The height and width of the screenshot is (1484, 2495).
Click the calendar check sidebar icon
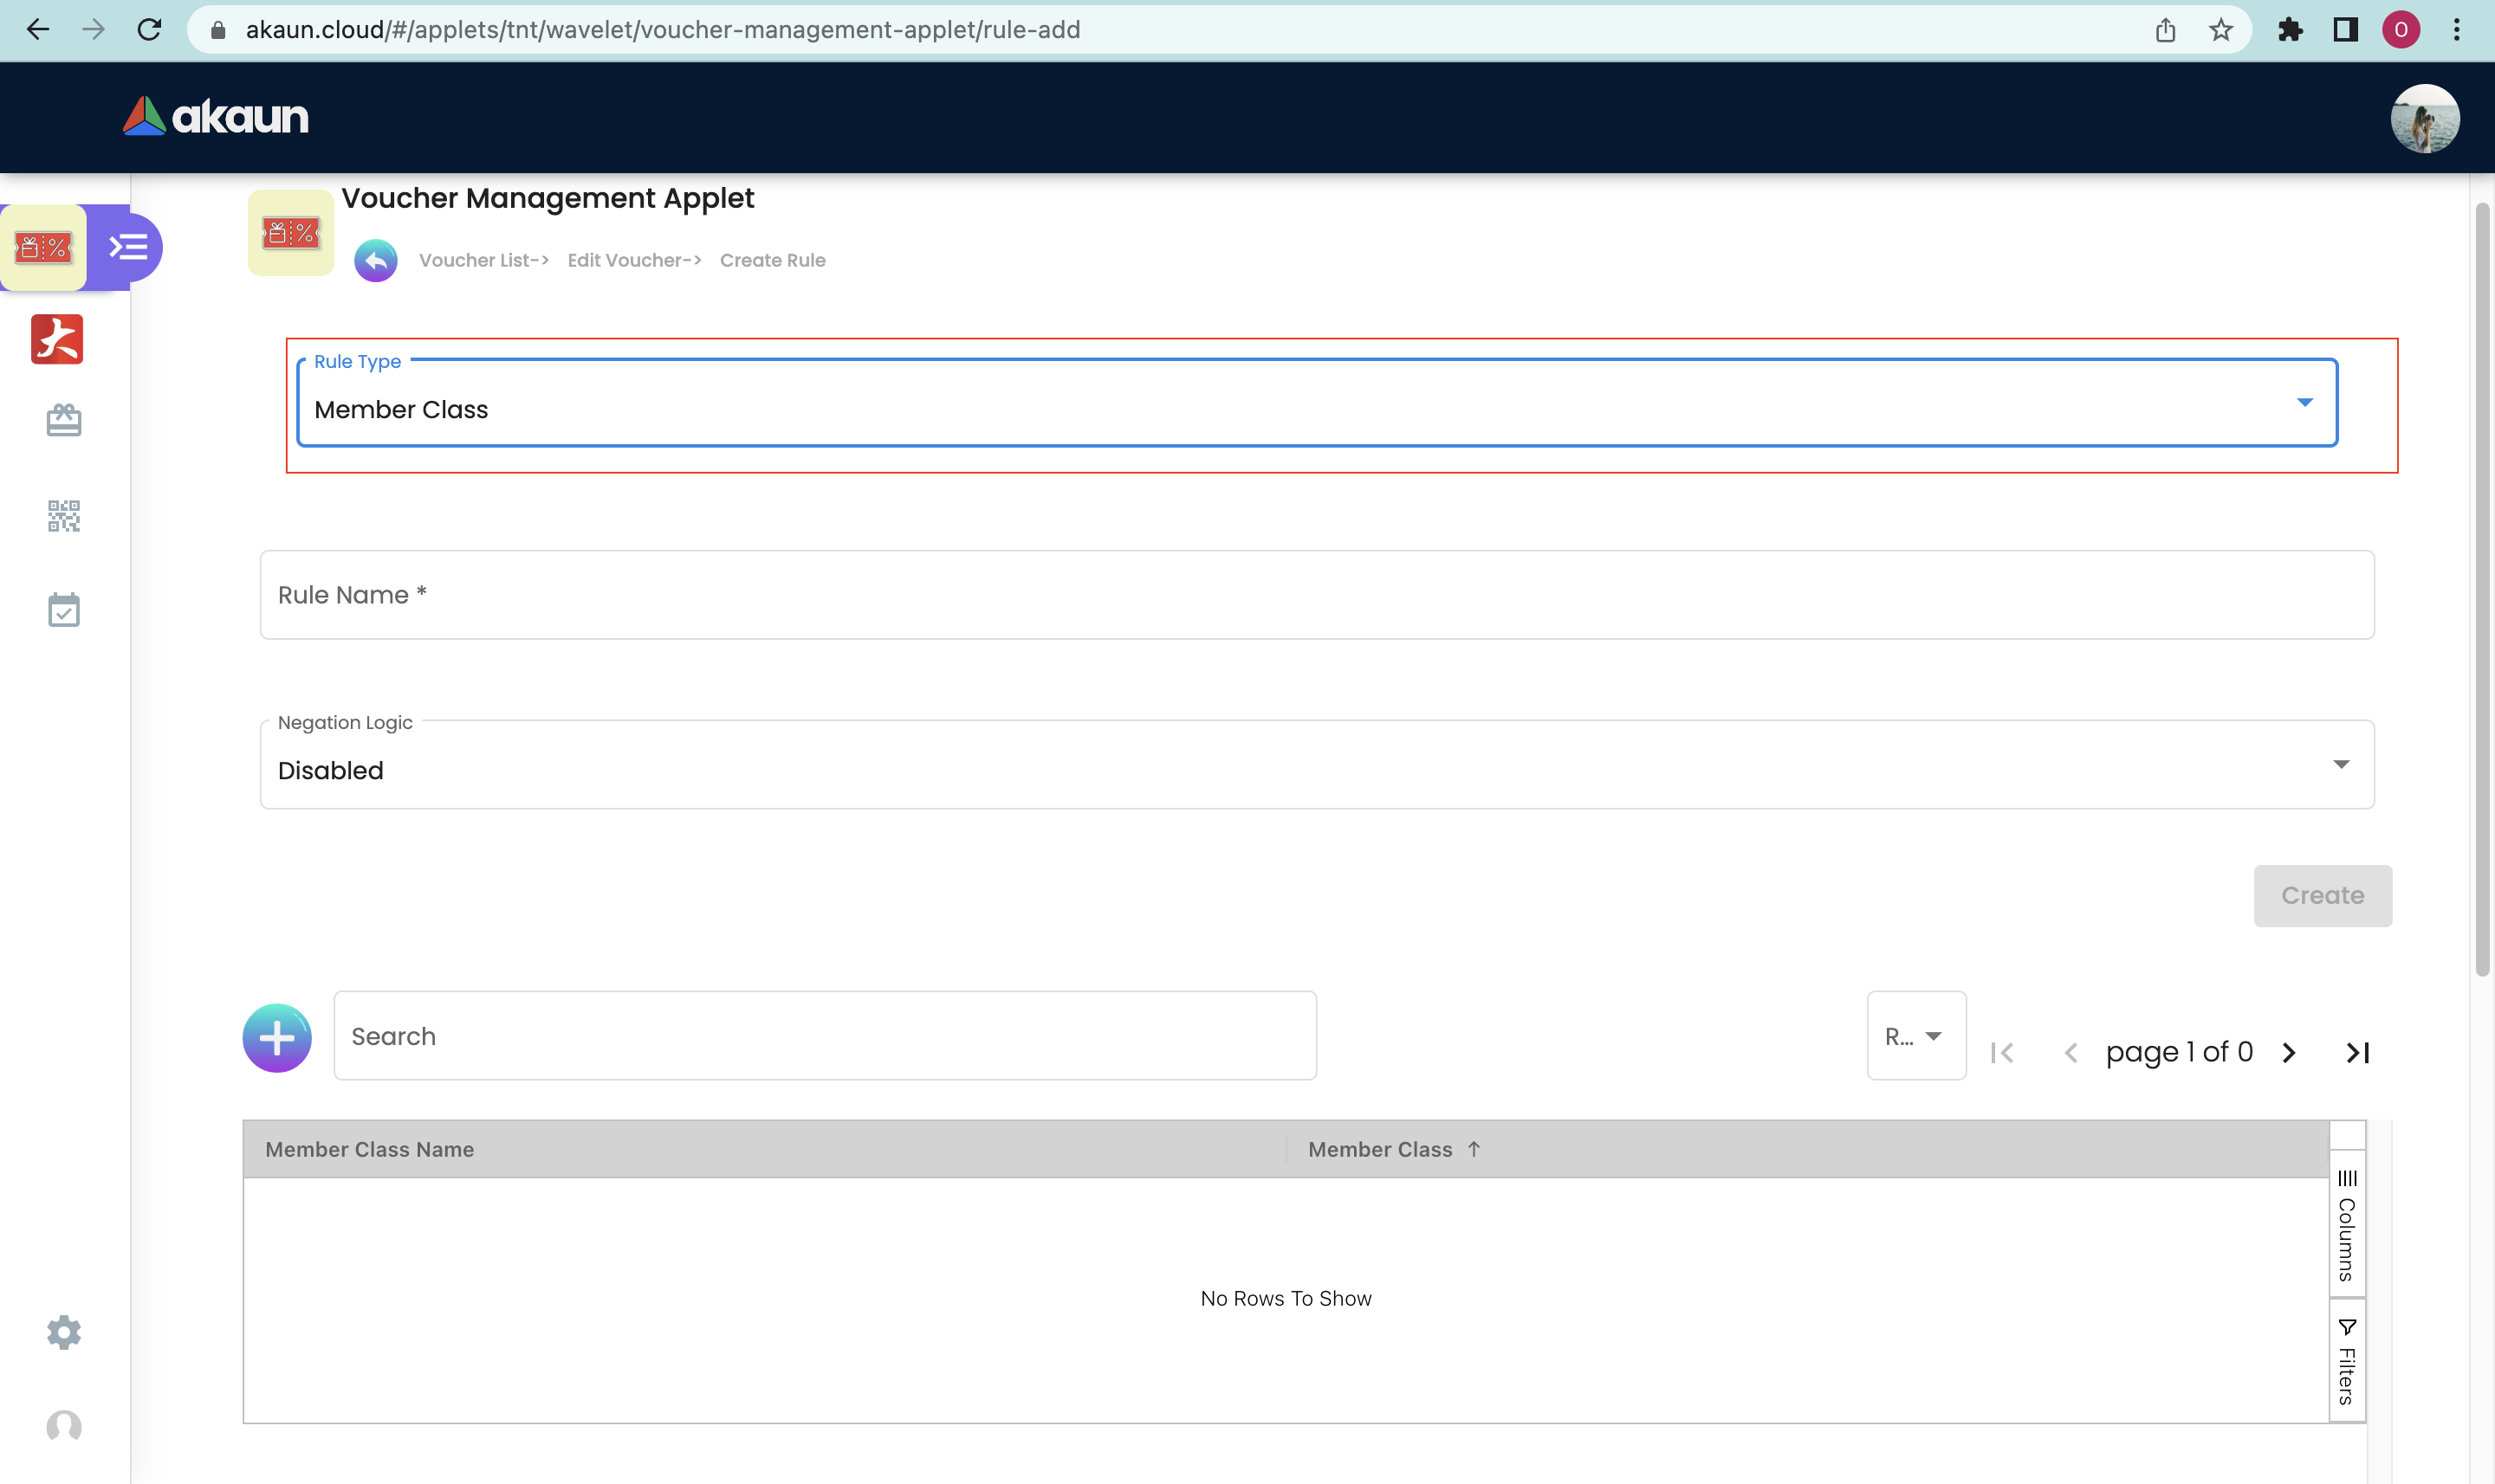[63, 610]
